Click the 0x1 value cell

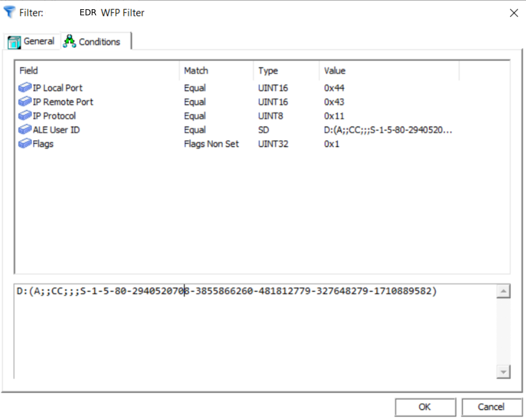pyautogui.click(x=332, y=144)
